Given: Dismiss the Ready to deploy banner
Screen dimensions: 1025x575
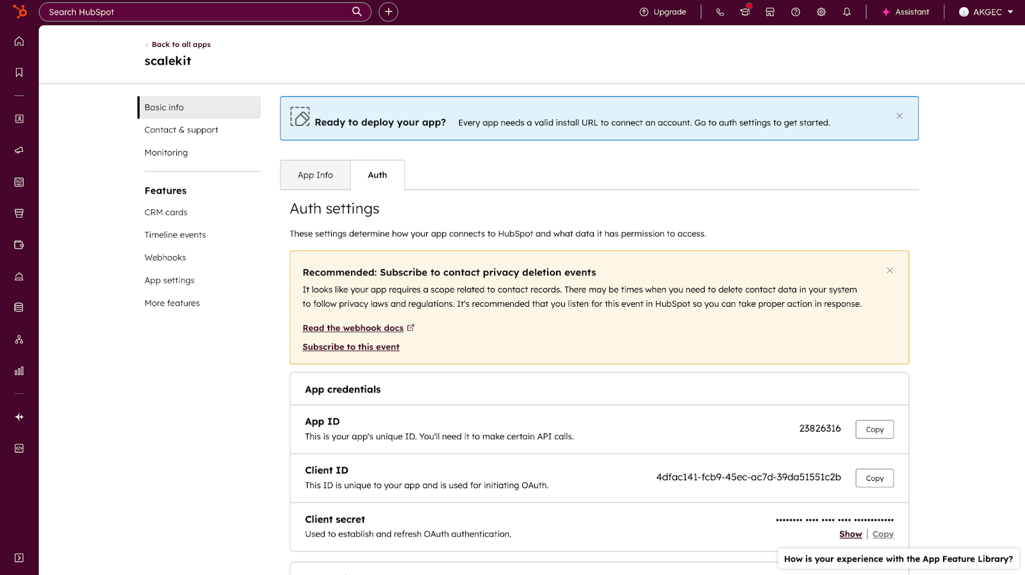Looking at the screenshot, I should (899, 116).
